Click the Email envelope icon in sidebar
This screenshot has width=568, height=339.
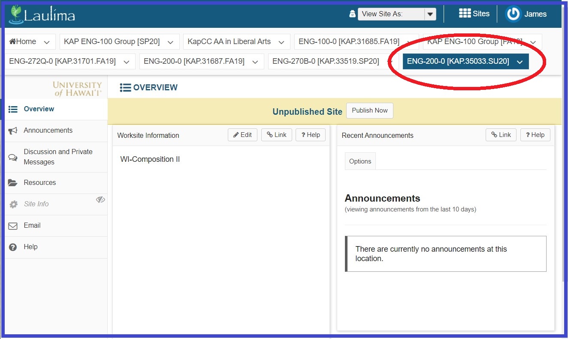coord(13,226)
